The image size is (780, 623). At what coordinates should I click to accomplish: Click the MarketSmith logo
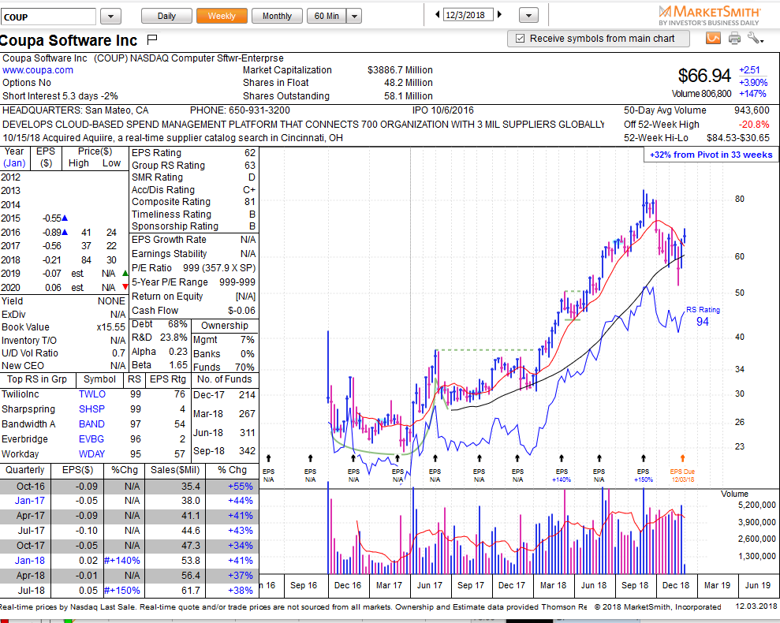click(x=709, y=15)
